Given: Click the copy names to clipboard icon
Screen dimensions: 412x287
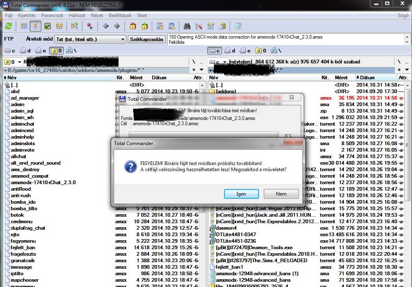Looking at the screenshot, I should (222, 26).
